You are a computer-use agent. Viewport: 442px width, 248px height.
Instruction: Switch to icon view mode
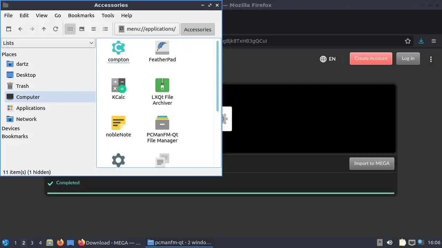[x=70, y=29]
